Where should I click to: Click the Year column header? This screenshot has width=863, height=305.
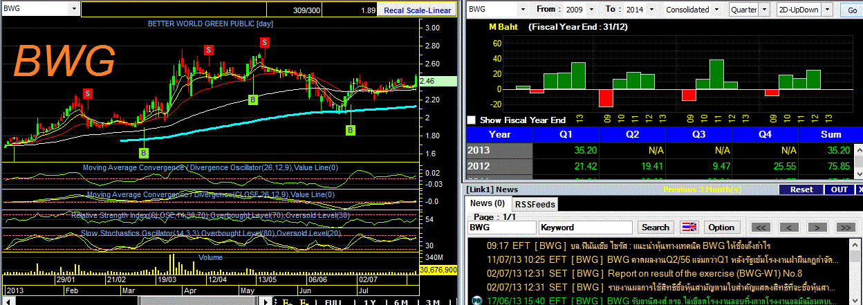coord(500,134)
